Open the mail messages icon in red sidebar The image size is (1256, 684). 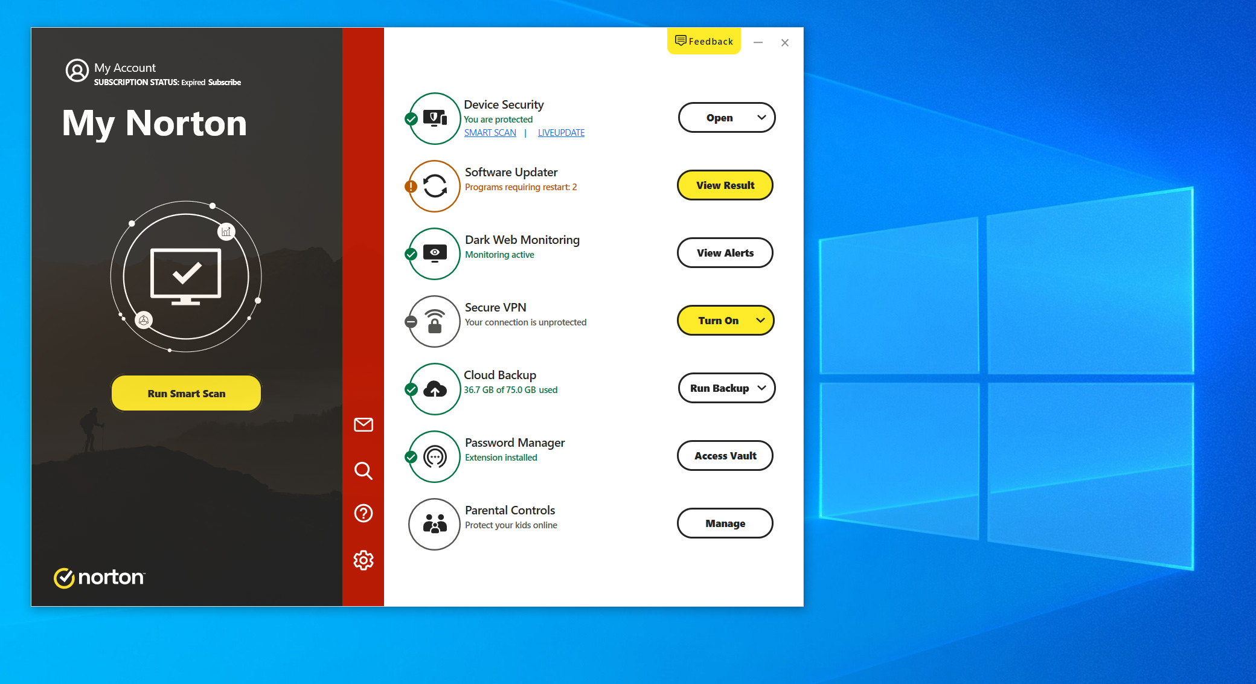click(364, 425)
